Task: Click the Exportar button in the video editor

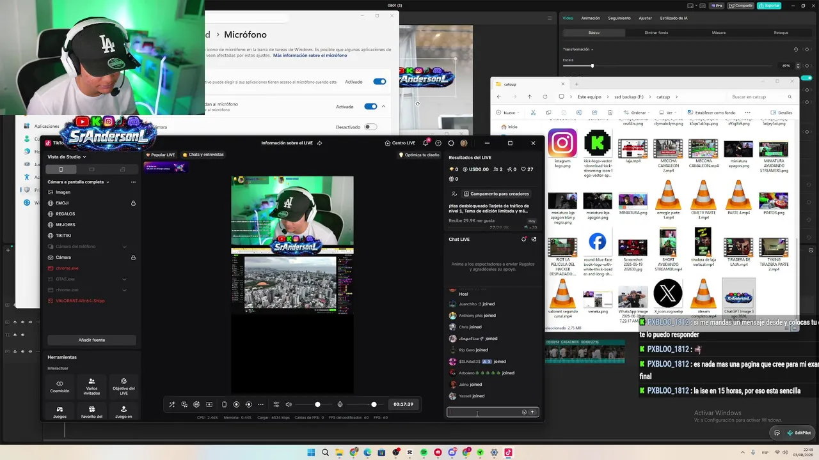Action: 769,6
